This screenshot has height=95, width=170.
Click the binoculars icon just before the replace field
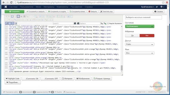[x=78, y=23]
